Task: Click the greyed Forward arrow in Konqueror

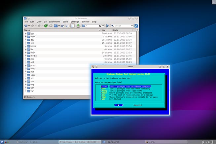Action: coord(32,26)
